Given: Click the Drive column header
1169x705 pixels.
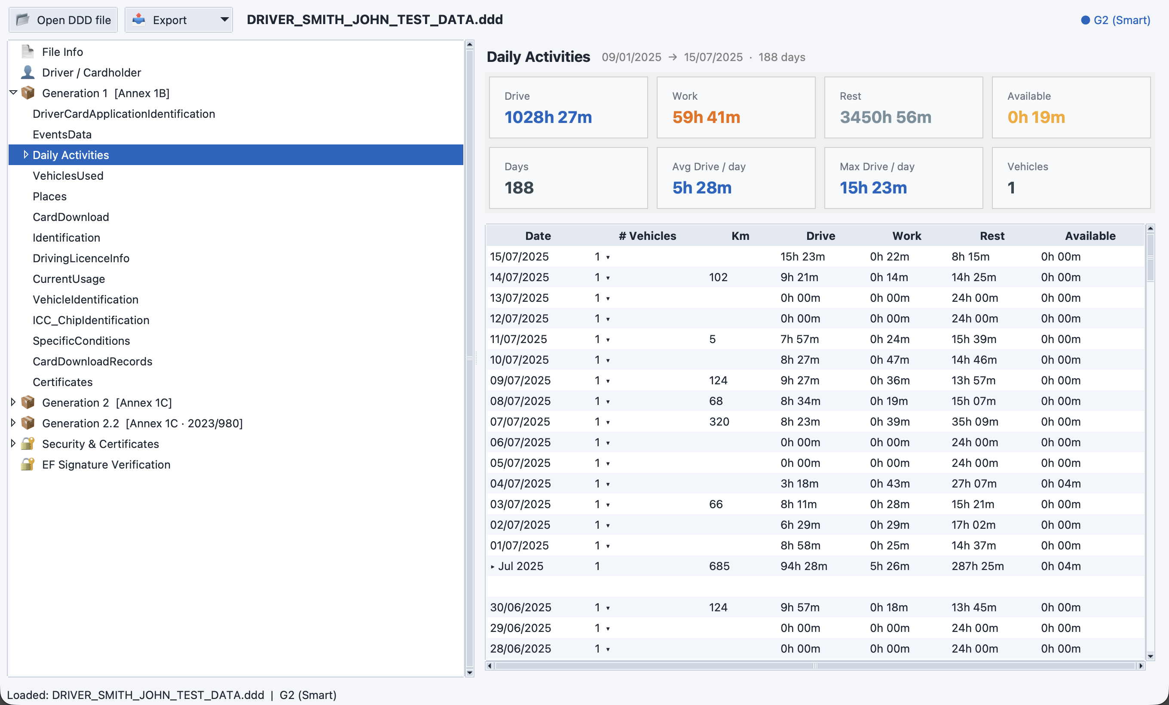Looking at the screenshot, I should tap(821, 236).
